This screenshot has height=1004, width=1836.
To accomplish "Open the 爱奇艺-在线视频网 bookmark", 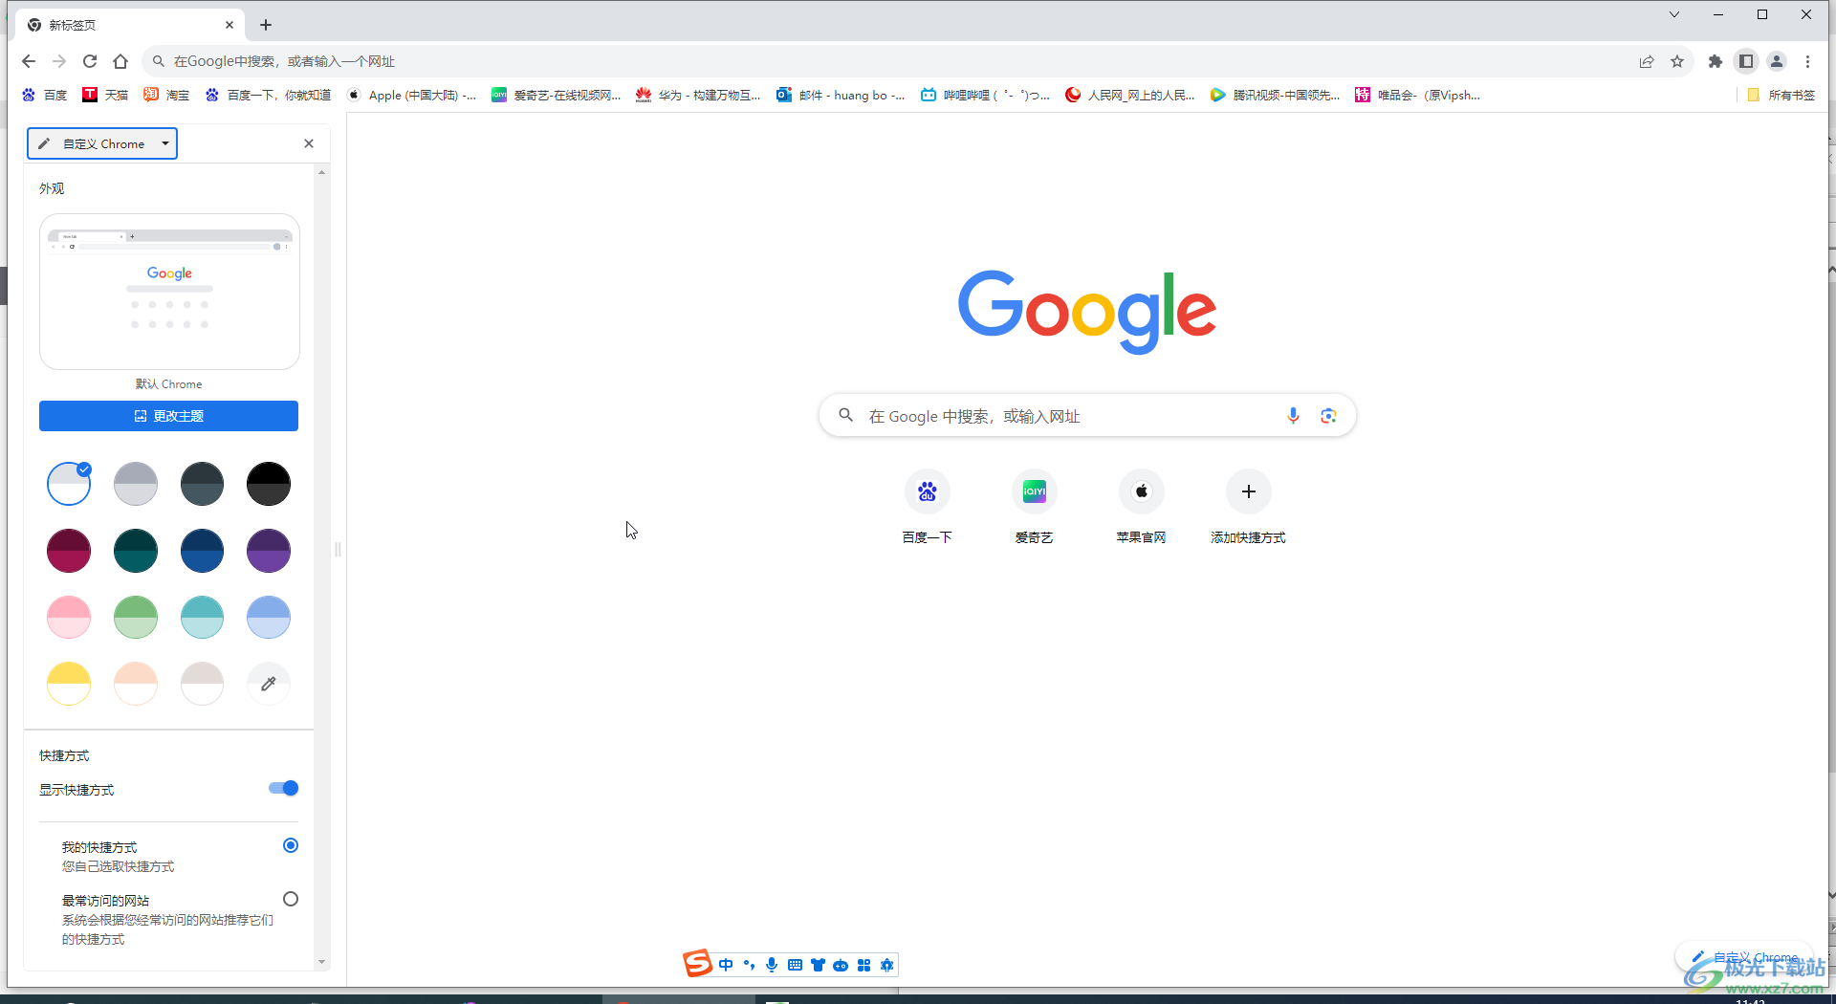I will 557,95.
